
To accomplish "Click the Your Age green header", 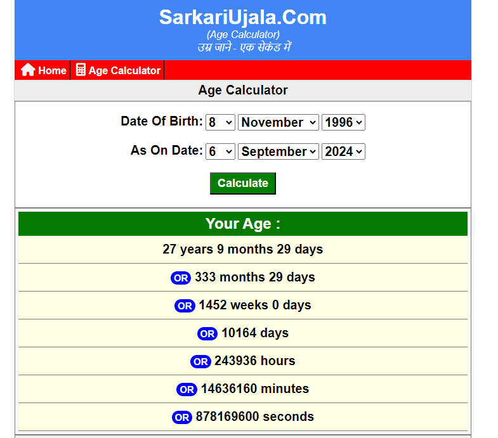I will click(243, 224).
